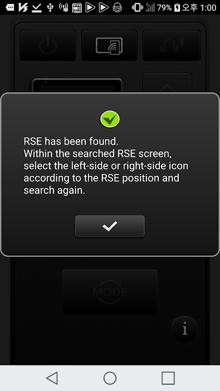Tap the Android home circle button
The image size is (220, 391).
(110, 378)
